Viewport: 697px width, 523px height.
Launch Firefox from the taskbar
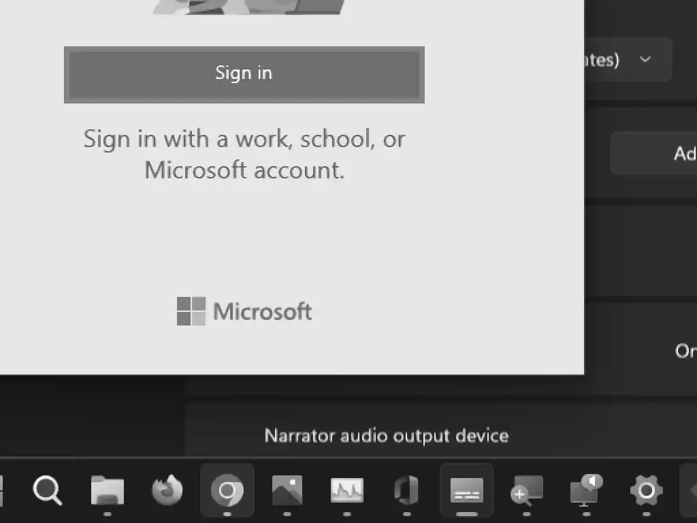click(167, 490)
